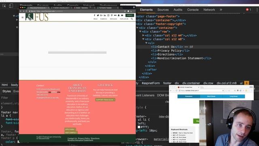The width and height of the screenshot is (259, 146).
Task: Switch to the Sources tab in DevTools
Action: click(x=163, y=10)
